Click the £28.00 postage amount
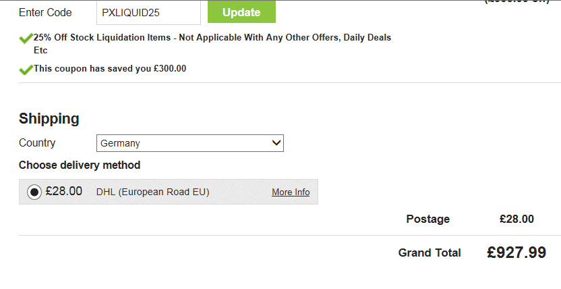 [x=516, y=219]
